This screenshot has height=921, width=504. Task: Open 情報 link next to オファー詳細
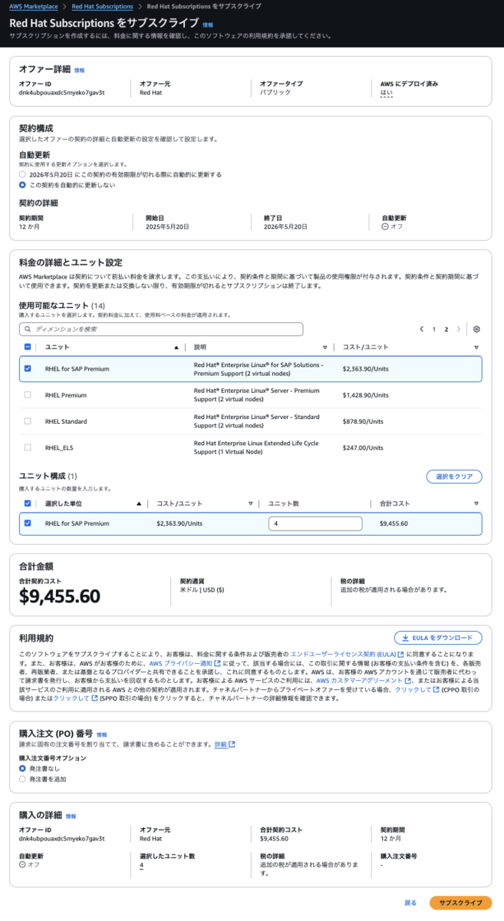coord(79,70)
